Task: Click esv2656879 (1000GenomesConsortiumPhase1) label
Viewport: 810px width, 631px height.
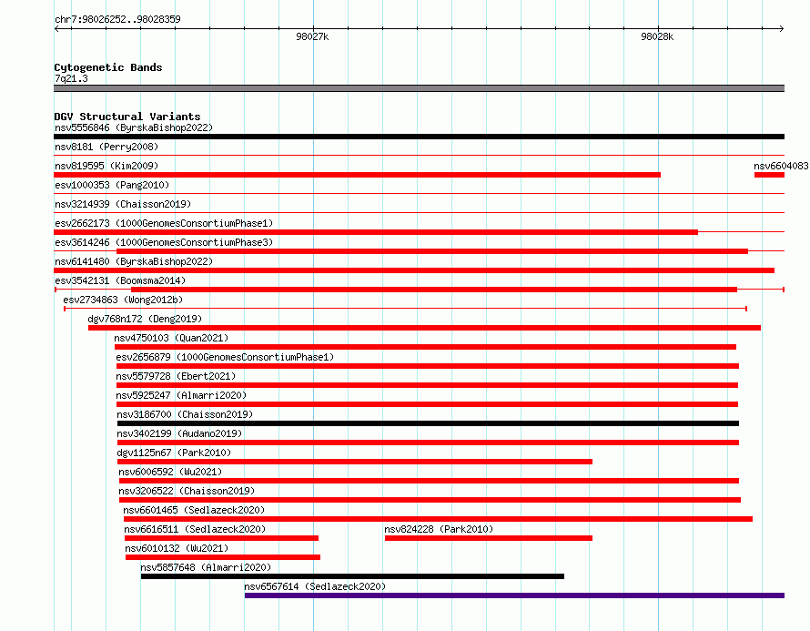Action: click(225, 357)
